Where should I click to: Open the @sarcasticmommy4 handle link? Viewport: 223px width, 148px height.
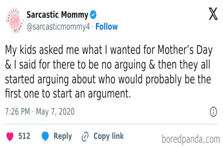[58, 27]
